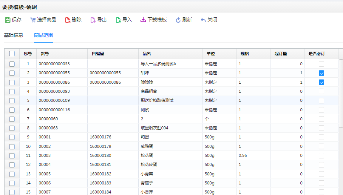Toggle the select-all checkbox in table header
Screen dimensions: 343x195
tap(12, 54)
